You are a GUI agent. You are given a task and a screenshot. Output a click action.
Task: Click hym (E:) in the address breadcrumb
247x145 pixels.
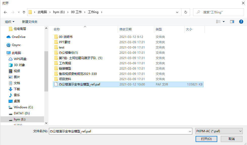point(59,12)
